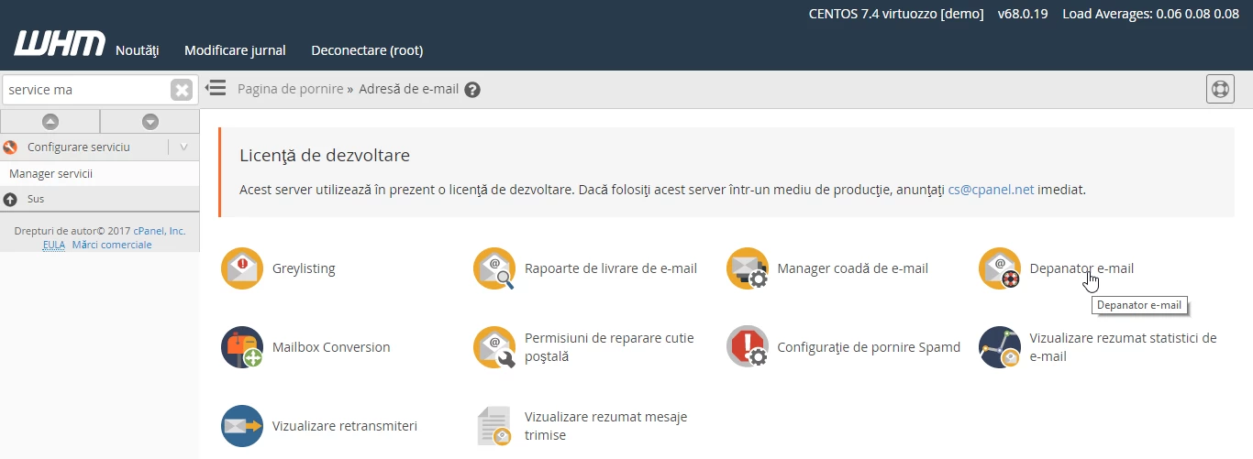Open the cPanel, Inc. link
The width and height of the screenshot is (1253, 459).
coord(160,231)
